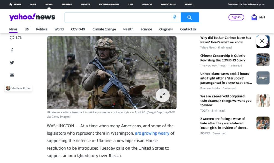Follow the 'are growing weary' link

click(x=152, y=133)
